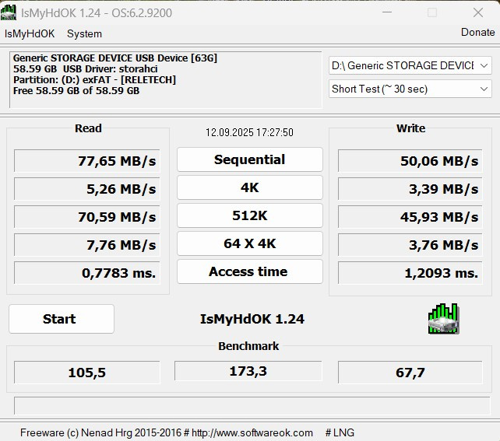500x441 pixels.
Task: Click the Access time button
Action: pos(249,271)
